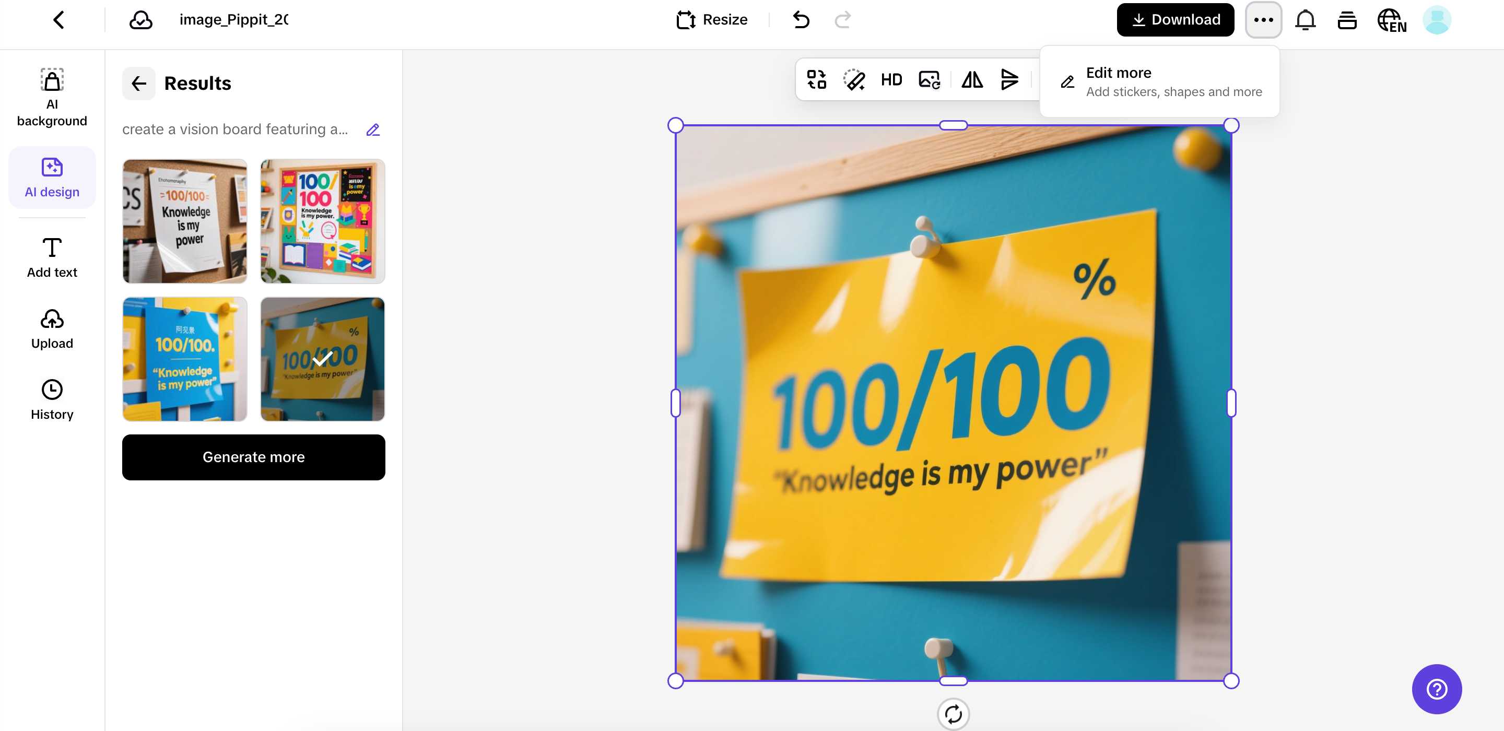Click the Download button
The width and height of the screenshot is (1504, 731).
(1176, 19)
